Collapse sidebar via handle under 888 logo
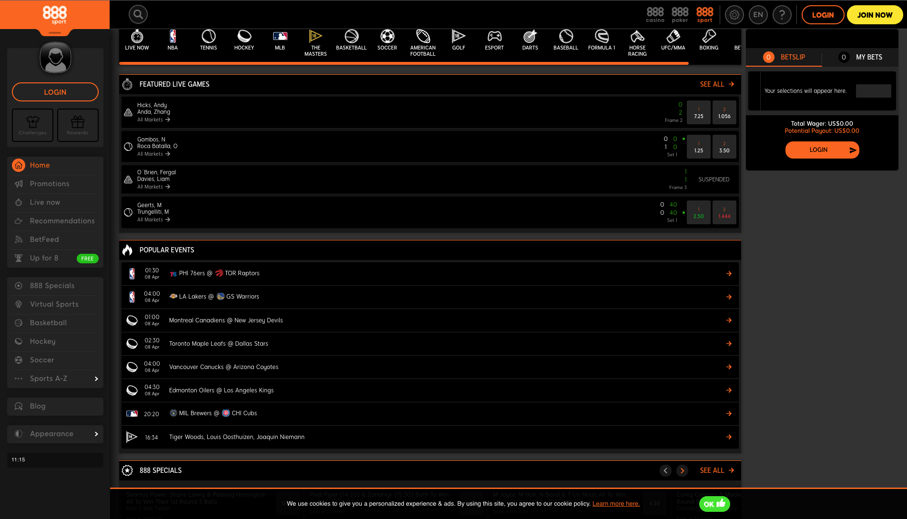Screen dimensions: 907x519 click(x=55, y=32)
